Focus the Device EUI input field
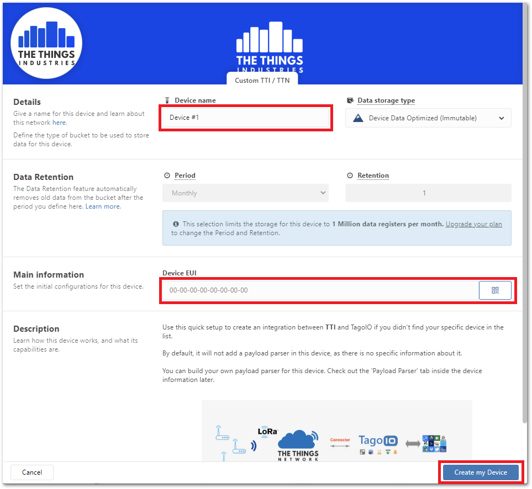 tap(319, 290)
